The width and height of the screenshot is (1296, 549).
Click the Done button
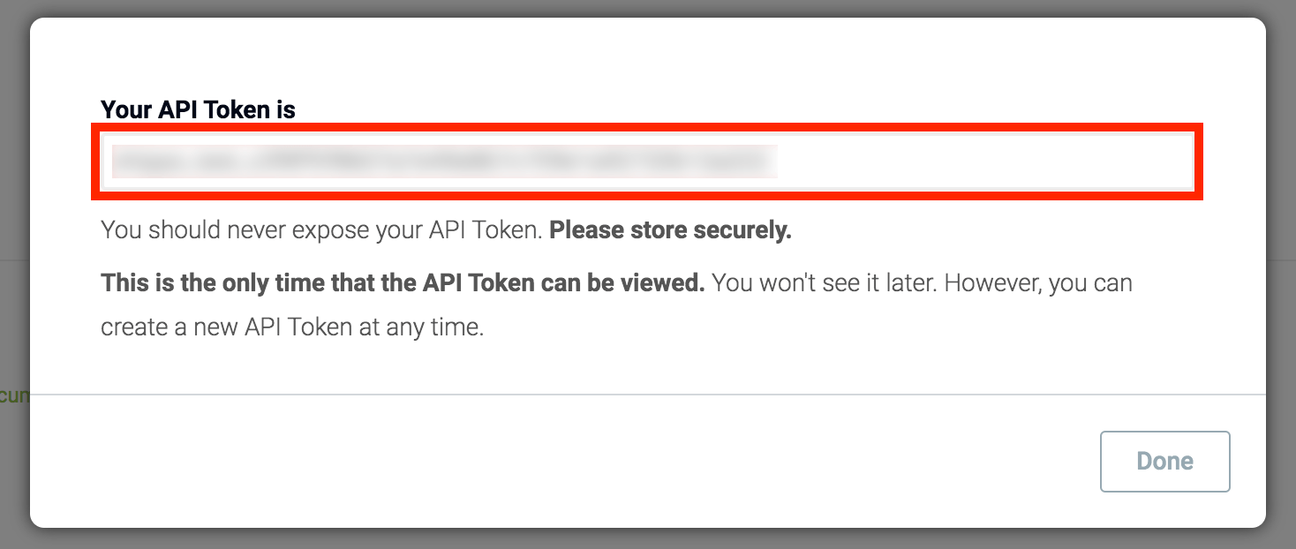click(x=1164, y=461)
